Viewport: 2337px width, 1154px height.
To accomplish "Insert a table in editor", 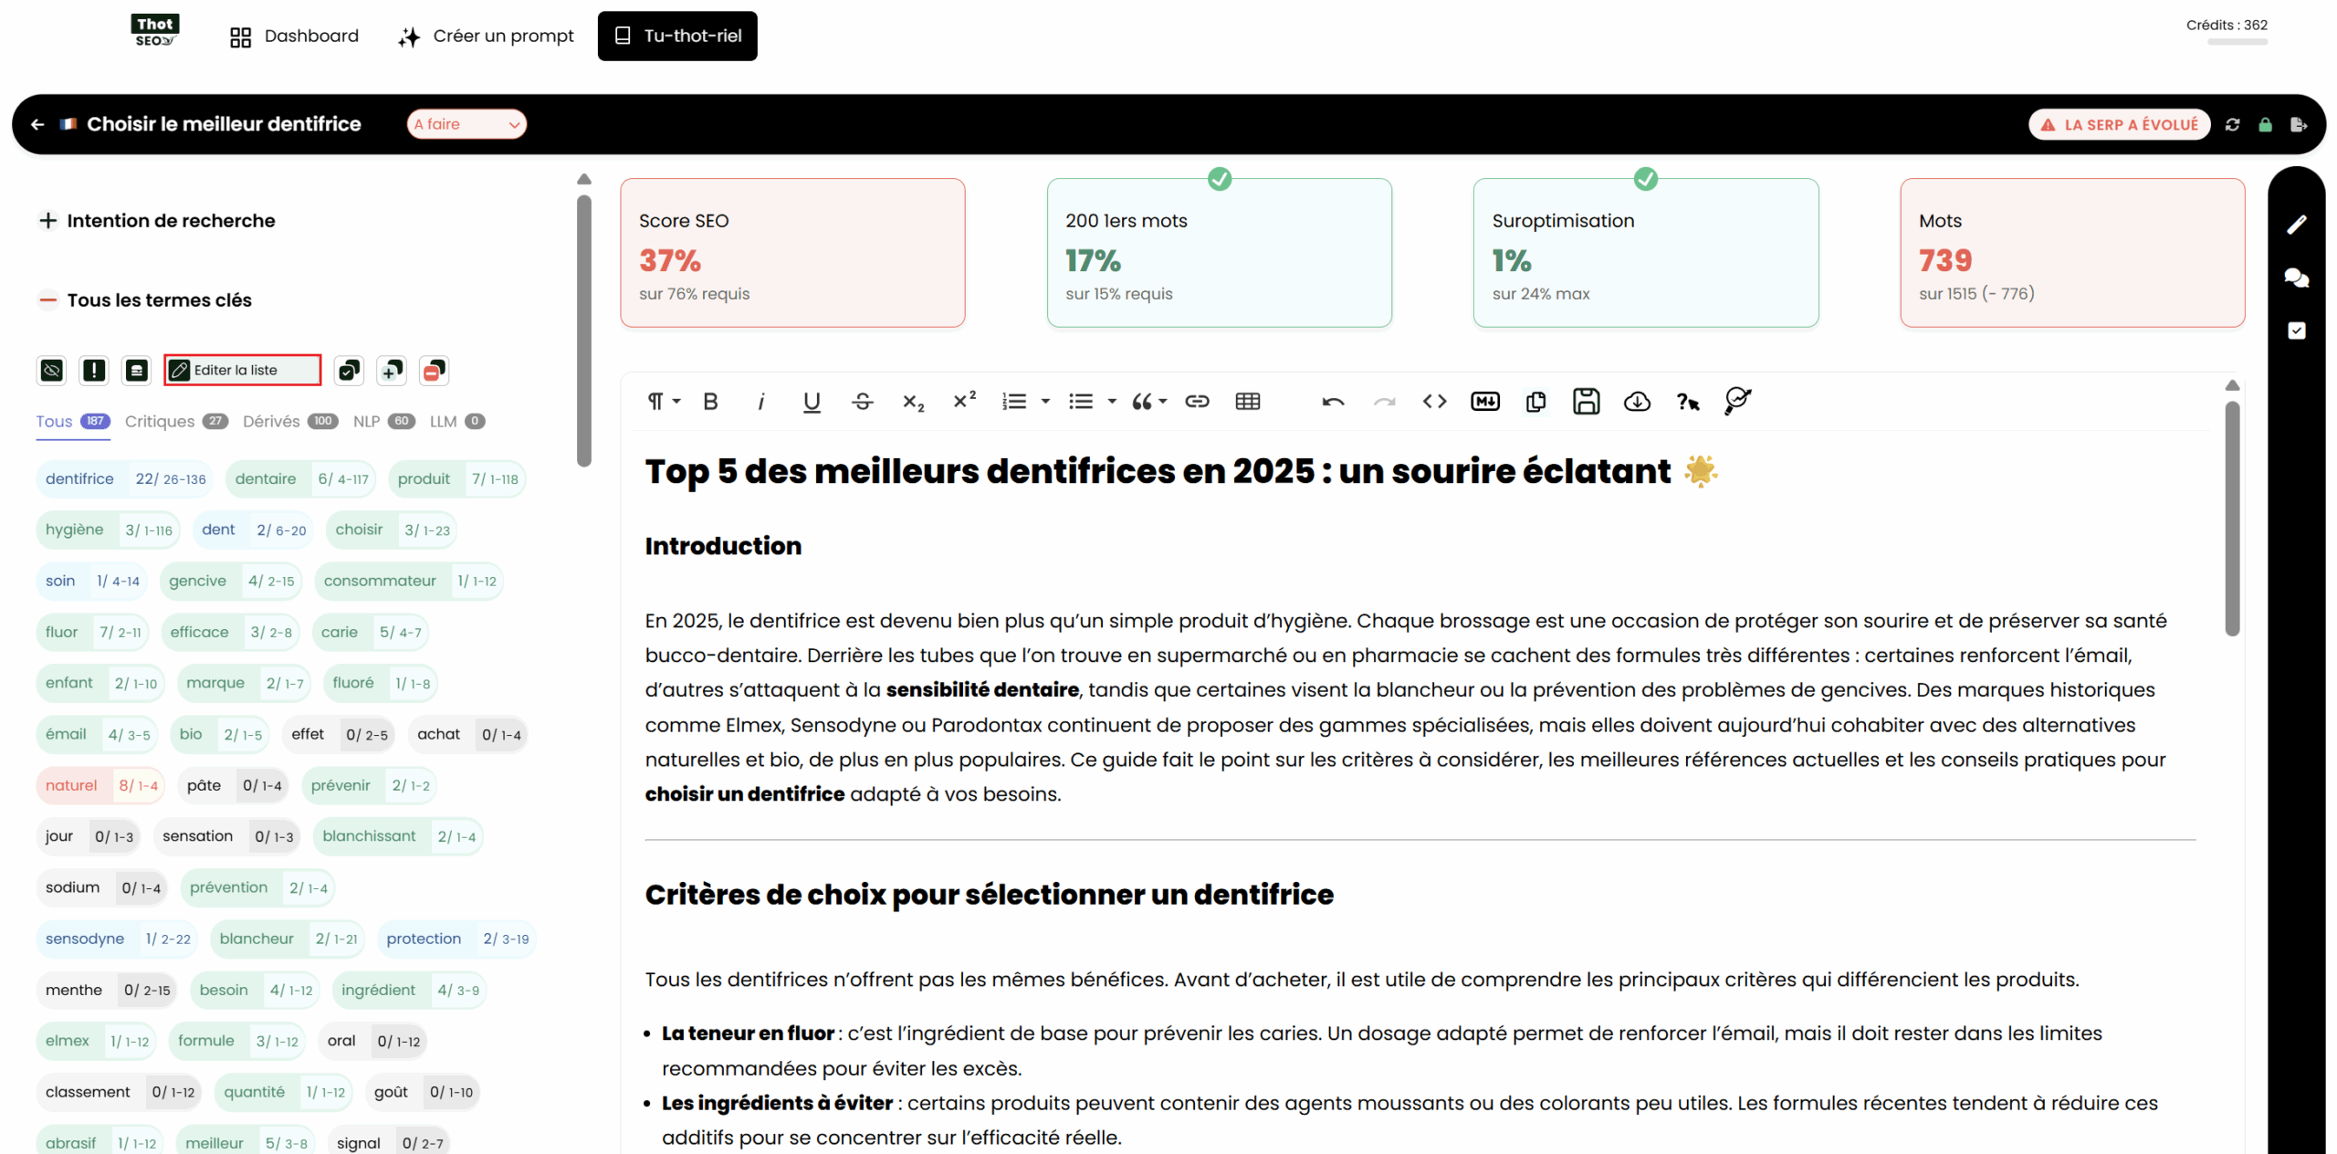I will [x=1247, y=402].
